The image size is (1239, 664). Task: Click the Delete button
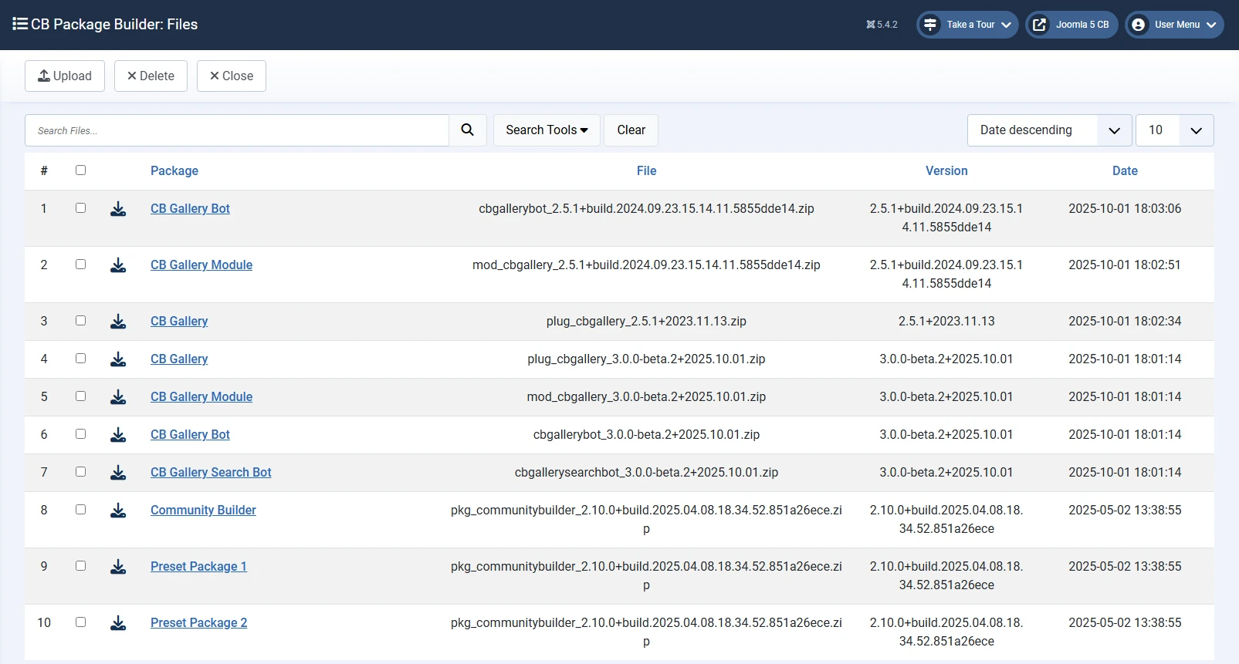[x=151, y=76]
